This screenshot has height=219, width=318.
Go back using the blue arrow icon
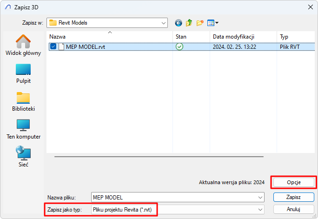(179, 23)
